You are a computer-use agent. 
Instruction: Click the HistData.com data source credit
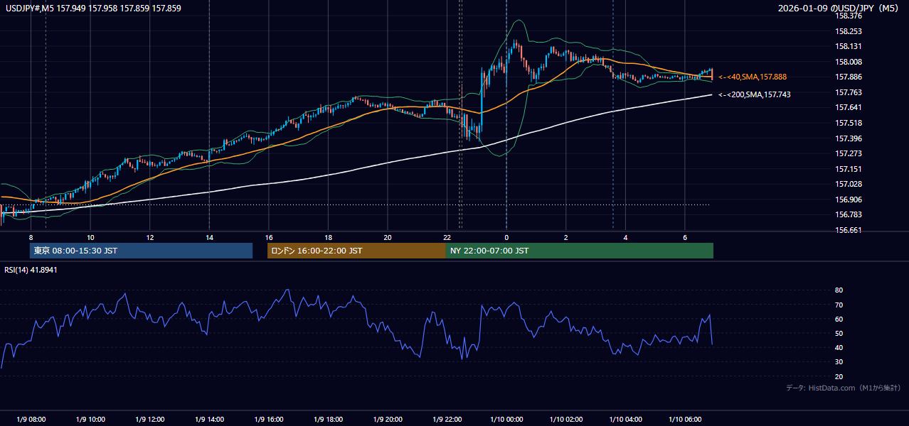pyautogui.click(x=843, y=388)
